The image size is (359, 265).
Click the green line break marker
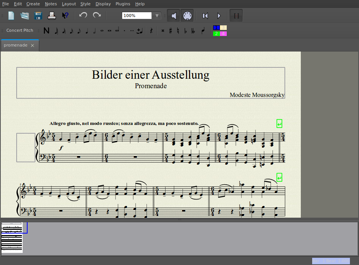279,123
